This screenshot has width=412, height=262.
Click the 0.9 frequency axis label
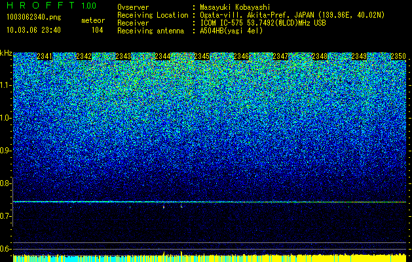5,151
